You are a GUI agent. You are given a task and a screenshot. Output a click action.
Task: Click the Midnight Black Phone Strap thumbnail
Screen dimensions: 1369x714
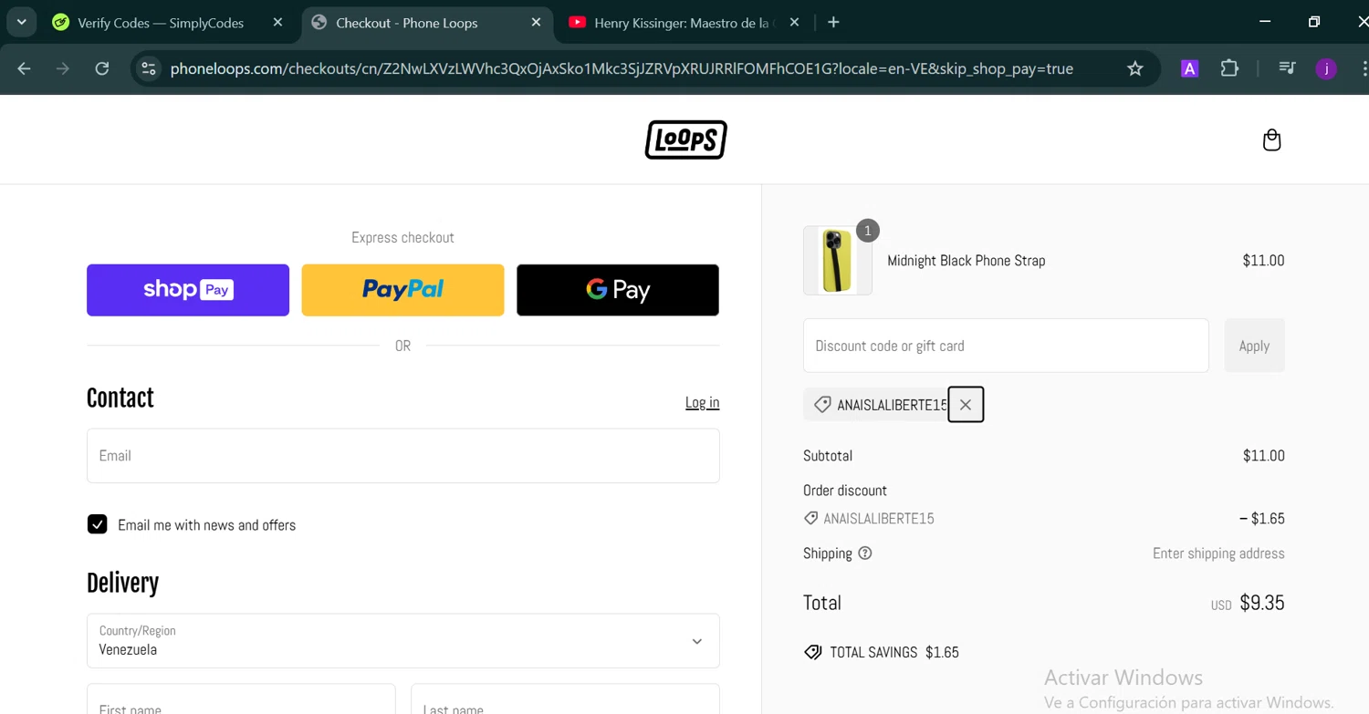[838, 261]
